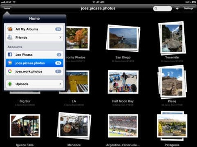Viewport: 197px width, 147px height.
Task: Click the Big Sur album title
Action: 25,101
